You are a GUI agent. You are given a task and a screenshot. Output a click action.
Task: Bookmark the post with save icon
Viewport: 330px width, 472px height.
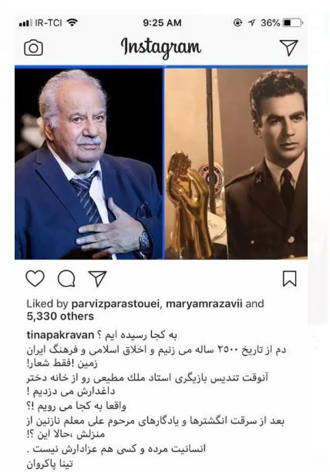290,278
